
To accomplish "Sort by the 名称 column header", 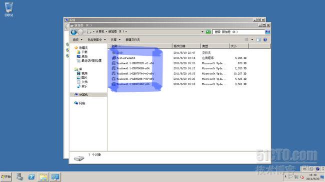I will pyautogui.click(x=140, y=46).
